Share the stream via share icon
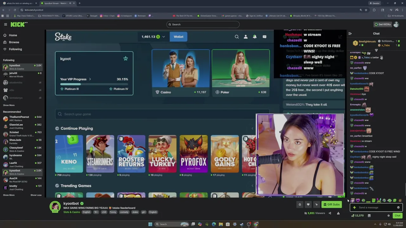The height and width of the screenshot is (228, 406). pyautogui.click(x=330, y=213)
